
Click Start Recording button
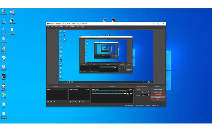coord(158,92)
